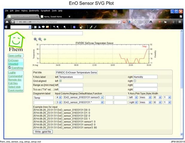The width and height of the screenshot is (185, 143).
Task: Click the download arrow toolbar icon
Action: [130, 22]
